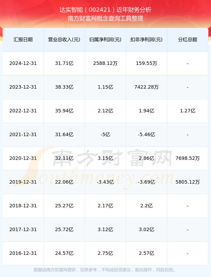Select revenue value 32.11亿
211x277 pixels.
(x=64, y=158)
